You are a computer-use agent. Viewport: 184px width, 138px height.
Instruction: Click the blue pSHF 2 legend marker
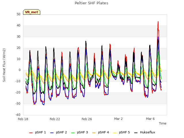52,133
